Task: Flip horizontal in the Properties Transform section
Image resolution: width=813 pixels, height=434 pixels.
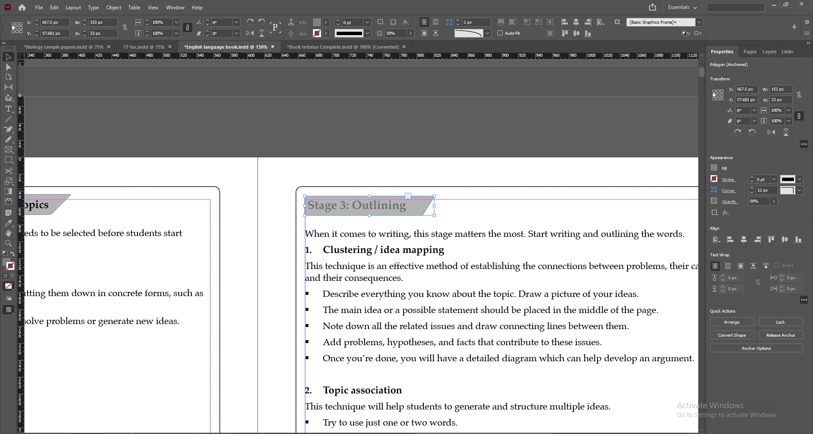Action: pos(771,132)
